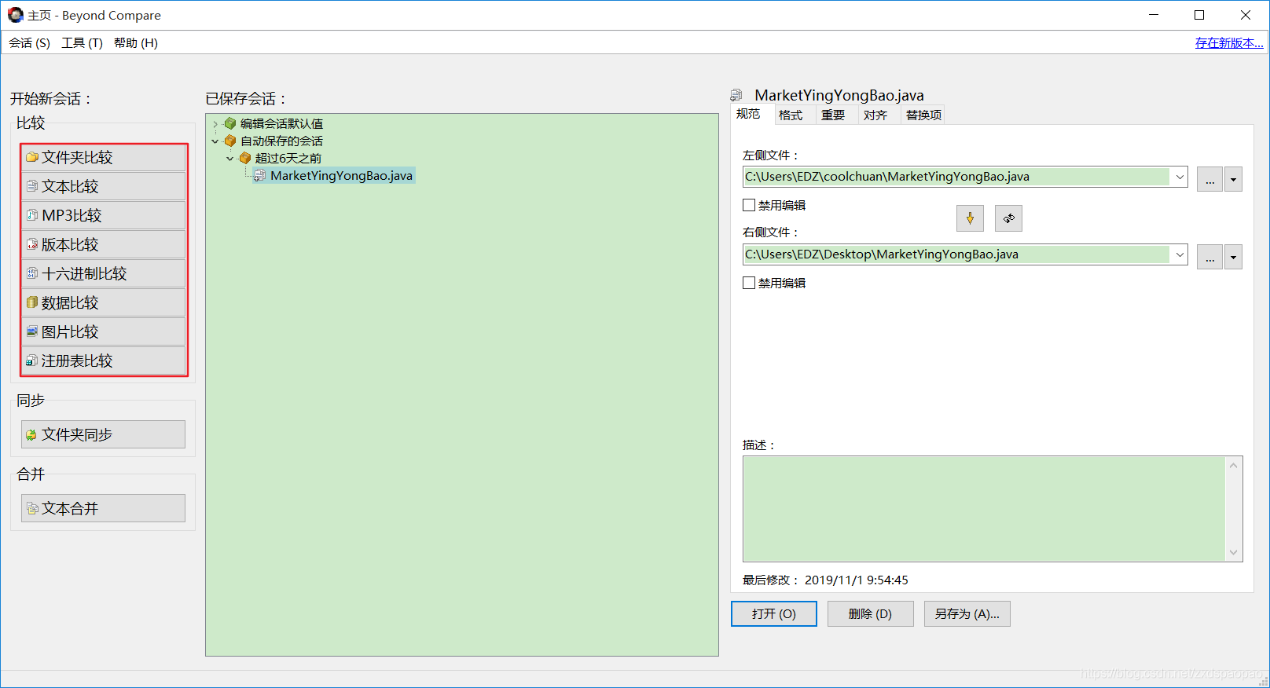Open the 帮助 (H) menu
Image resolution: width=1270 pixels, height=688 pixels.
[136, 42]
